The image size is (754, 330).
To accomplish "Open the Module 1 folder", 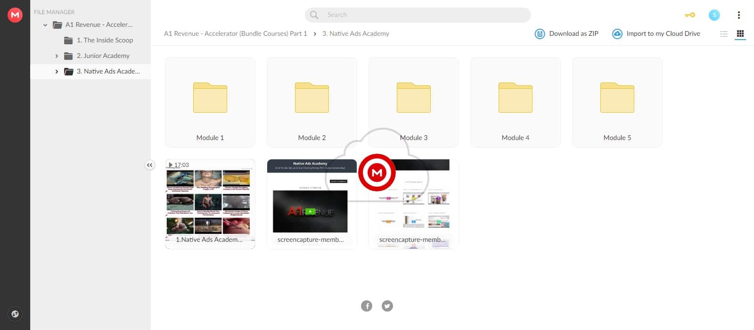I will point(210,102).
